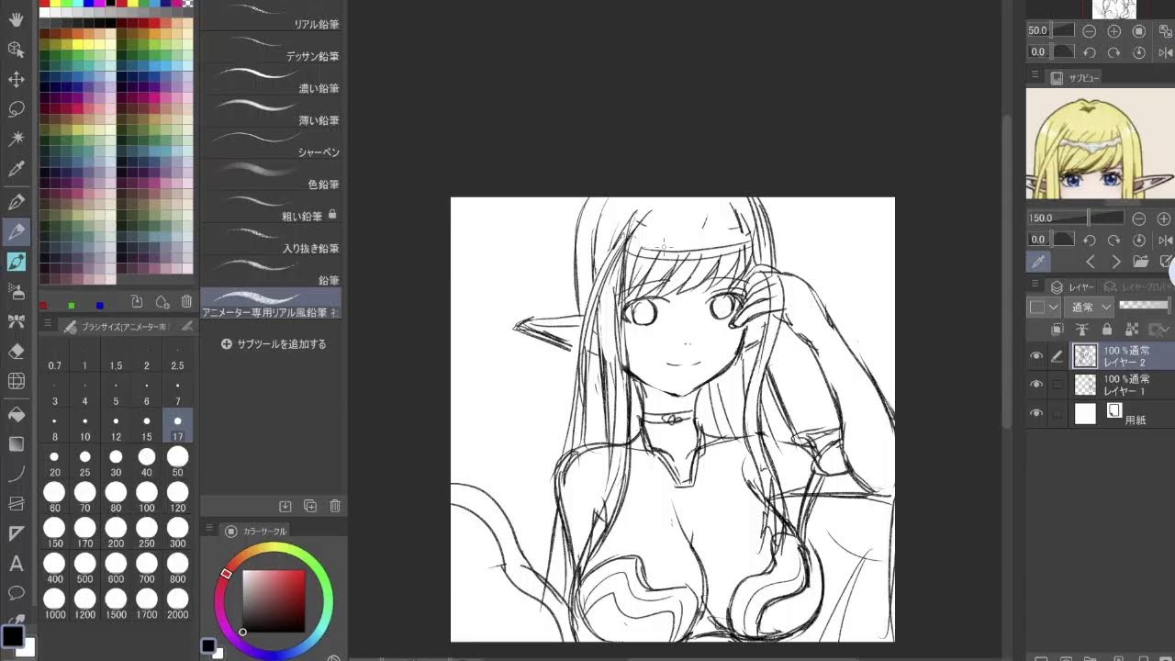Open the layer palette color dropdown
Image resolution: width=1175 pixels, height=661 pixels.
pyautogui.click(x=1045, y=308)
